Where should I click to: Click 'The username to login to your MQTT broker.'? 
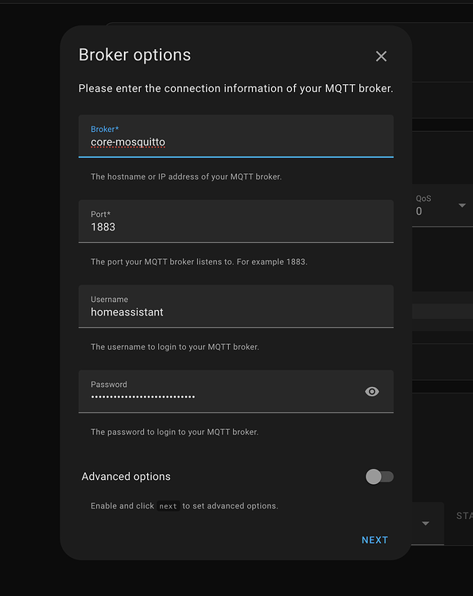[175, 347]
